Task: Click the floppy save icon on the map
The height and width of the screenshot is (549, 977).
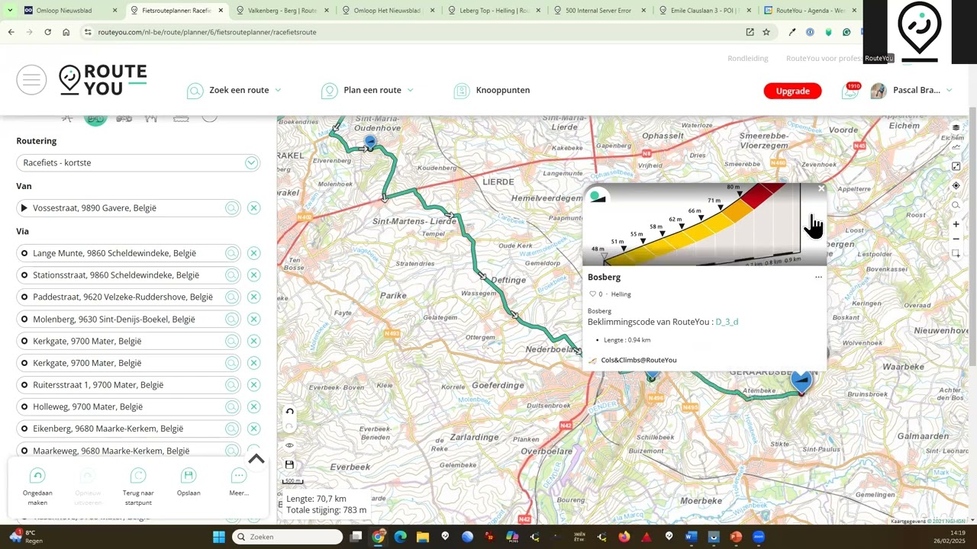Action: pyautogui.click(x=289, y=464)
